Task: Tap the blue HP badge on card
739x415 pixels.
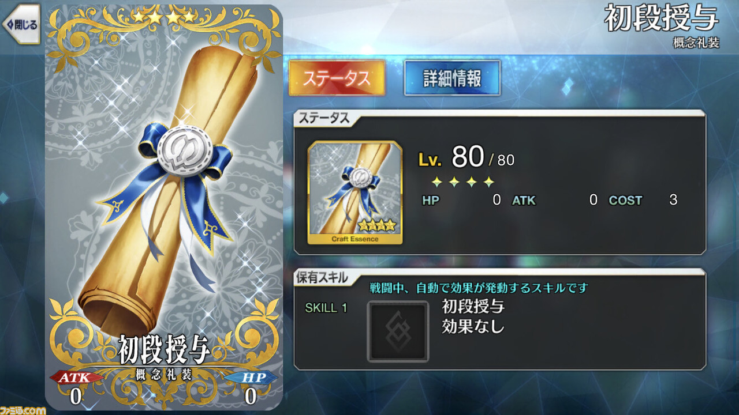Action: click(x=251, y=378)
